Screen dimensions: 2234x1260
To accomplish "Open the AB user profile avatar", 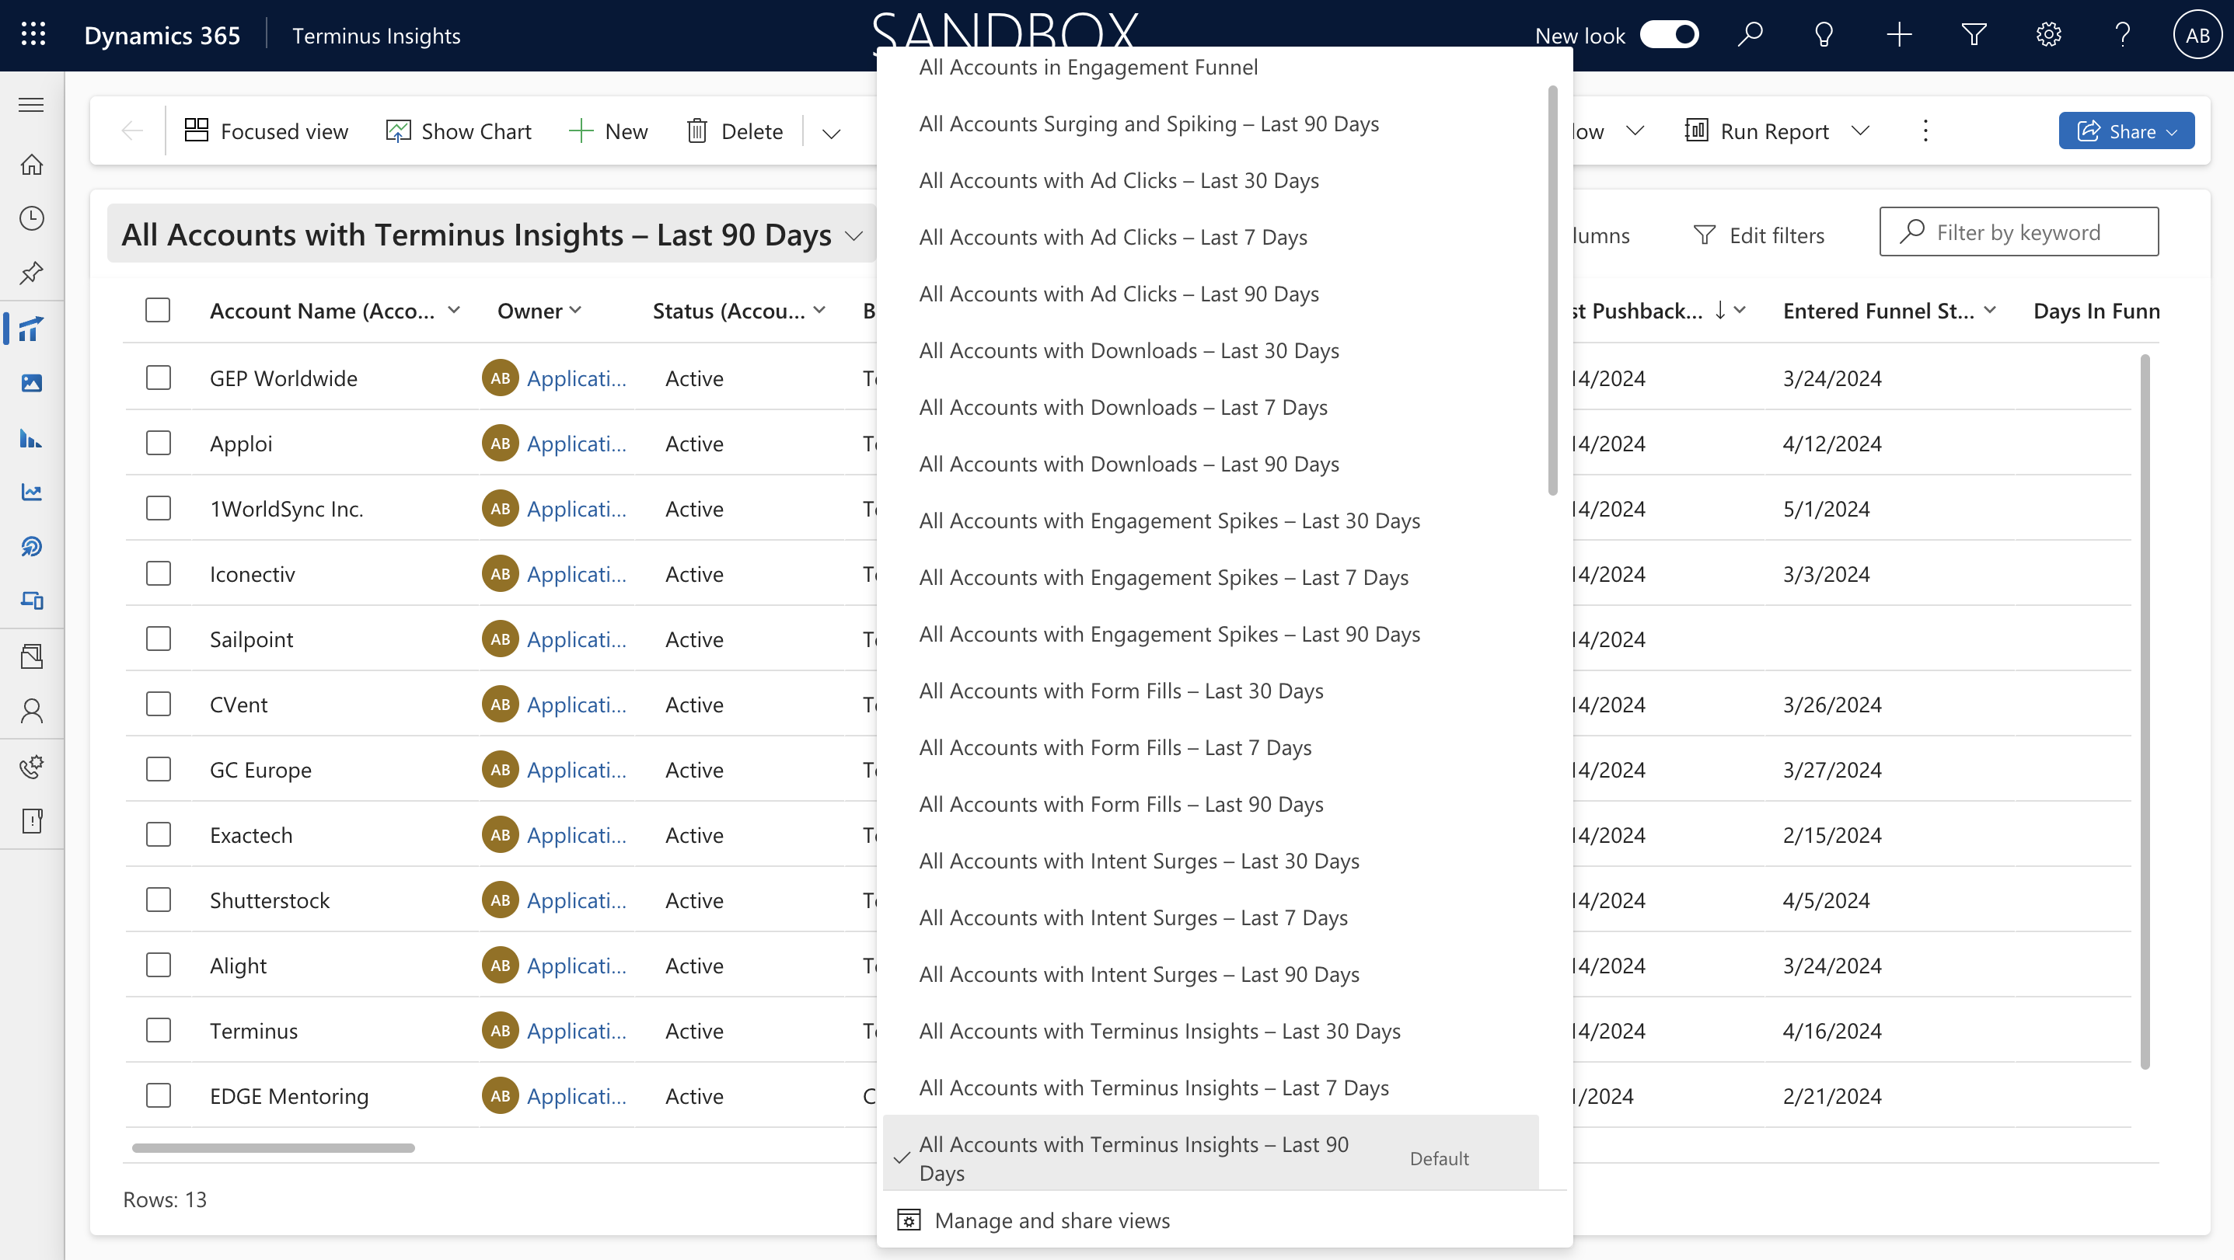I will pos(2197,35).
